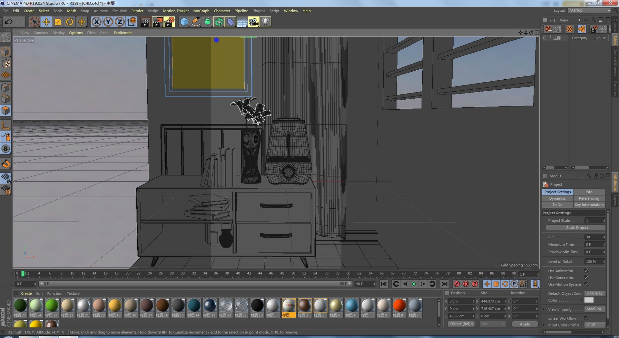This screenshot has width=619, height=338.
Task: Open the Camera object icon
Action: (254, 22)
